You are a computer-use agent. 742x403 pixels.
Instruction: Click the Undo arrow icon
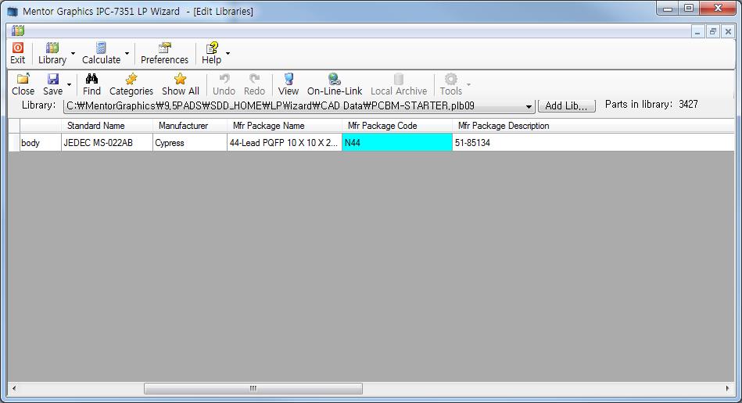click(x=224, y=79)
